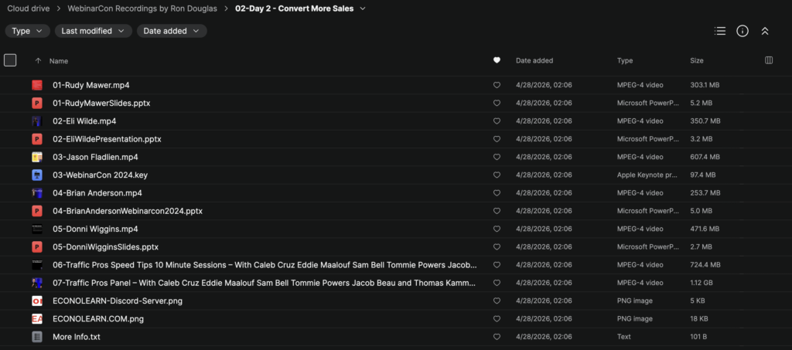This screenshot has width=792, height=350.
Task: Click the favourite heart icon in column header
Action: [497, 60]
